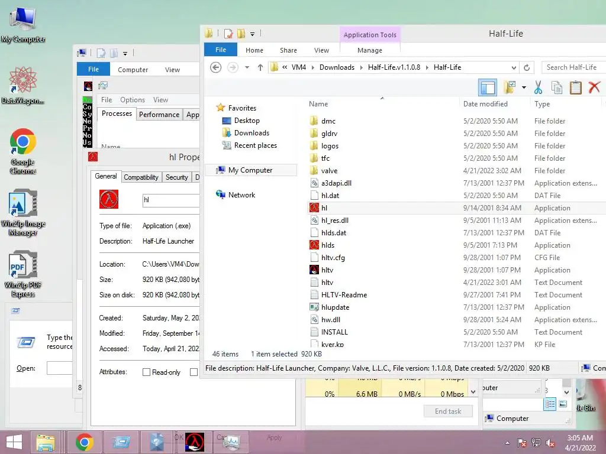Open File Explorer from the taskbar
Image resolution: width=606 pixels, height=454 pixels.
tap(46, 442)
